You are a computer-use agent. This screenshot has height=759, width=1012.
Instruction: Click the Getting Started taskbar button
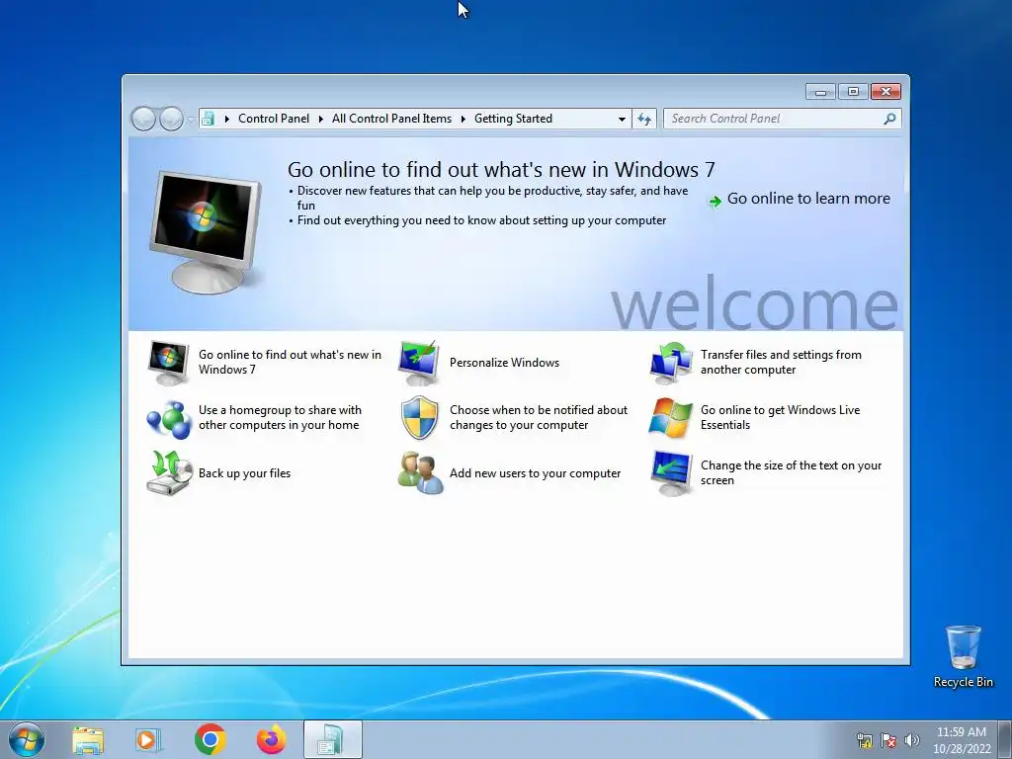[x=332, y=739]
